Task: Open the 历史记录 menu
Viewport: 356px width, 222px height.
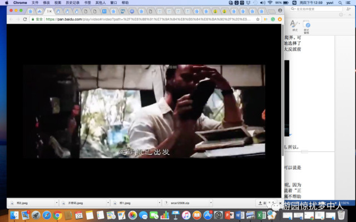Action: click(73, 3)
